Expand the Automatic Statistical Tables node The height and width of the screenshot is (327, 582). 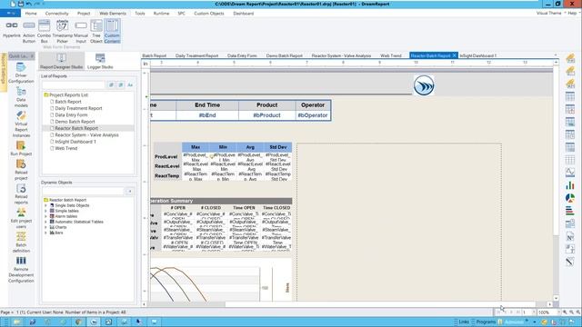tap(46, 222)
